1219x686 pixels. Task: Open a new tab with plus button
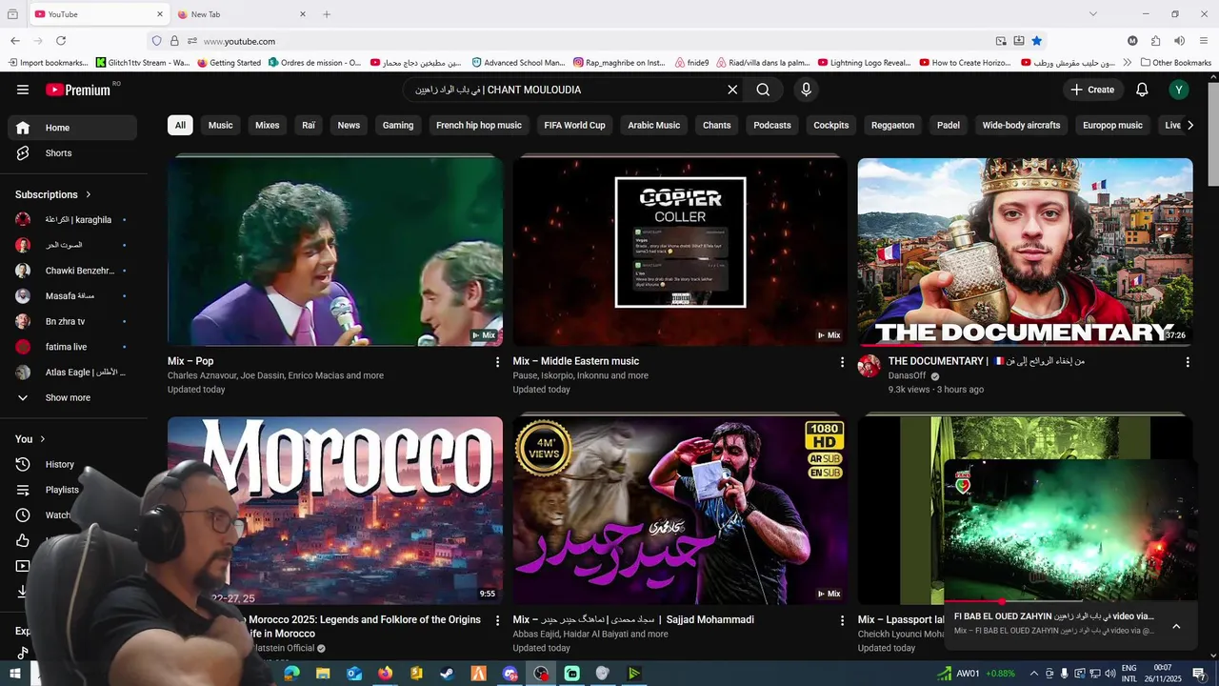click(x=327, y=14)
